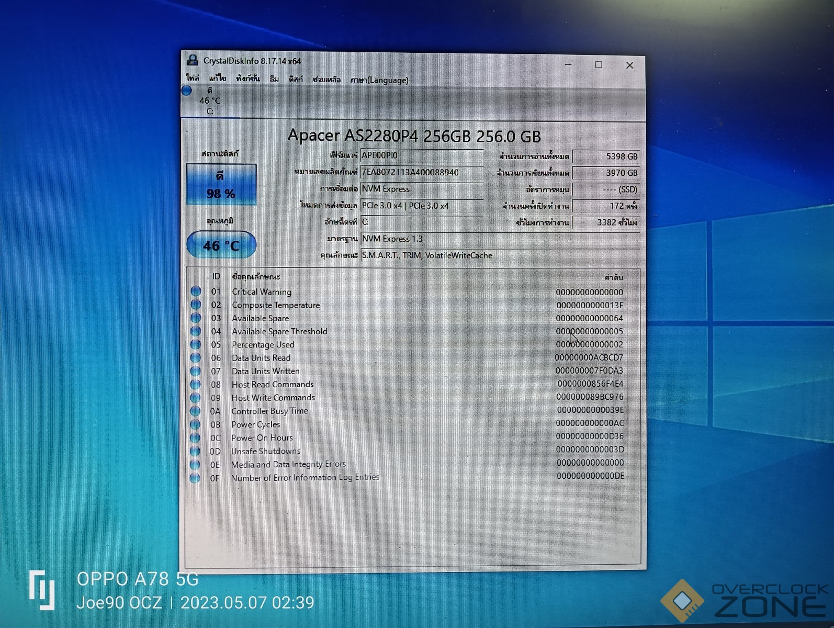Maximize the CrystalDiskInfo window
The height and width of the screenshot is (628, 834).
pyautogui.click(x=599, y=64)
